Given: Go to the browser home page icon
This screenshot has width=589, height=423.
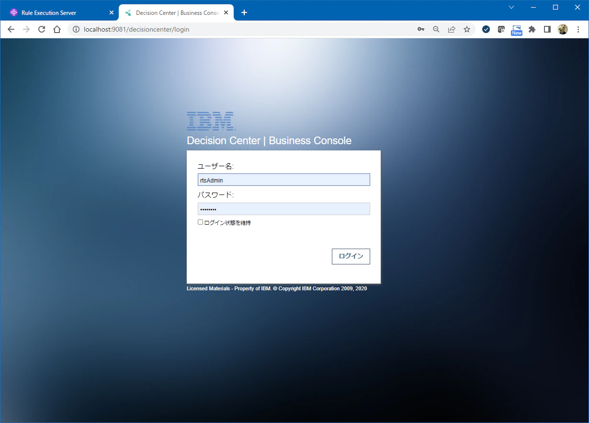Looking at the screenshot, I should (x=57, y=29).
